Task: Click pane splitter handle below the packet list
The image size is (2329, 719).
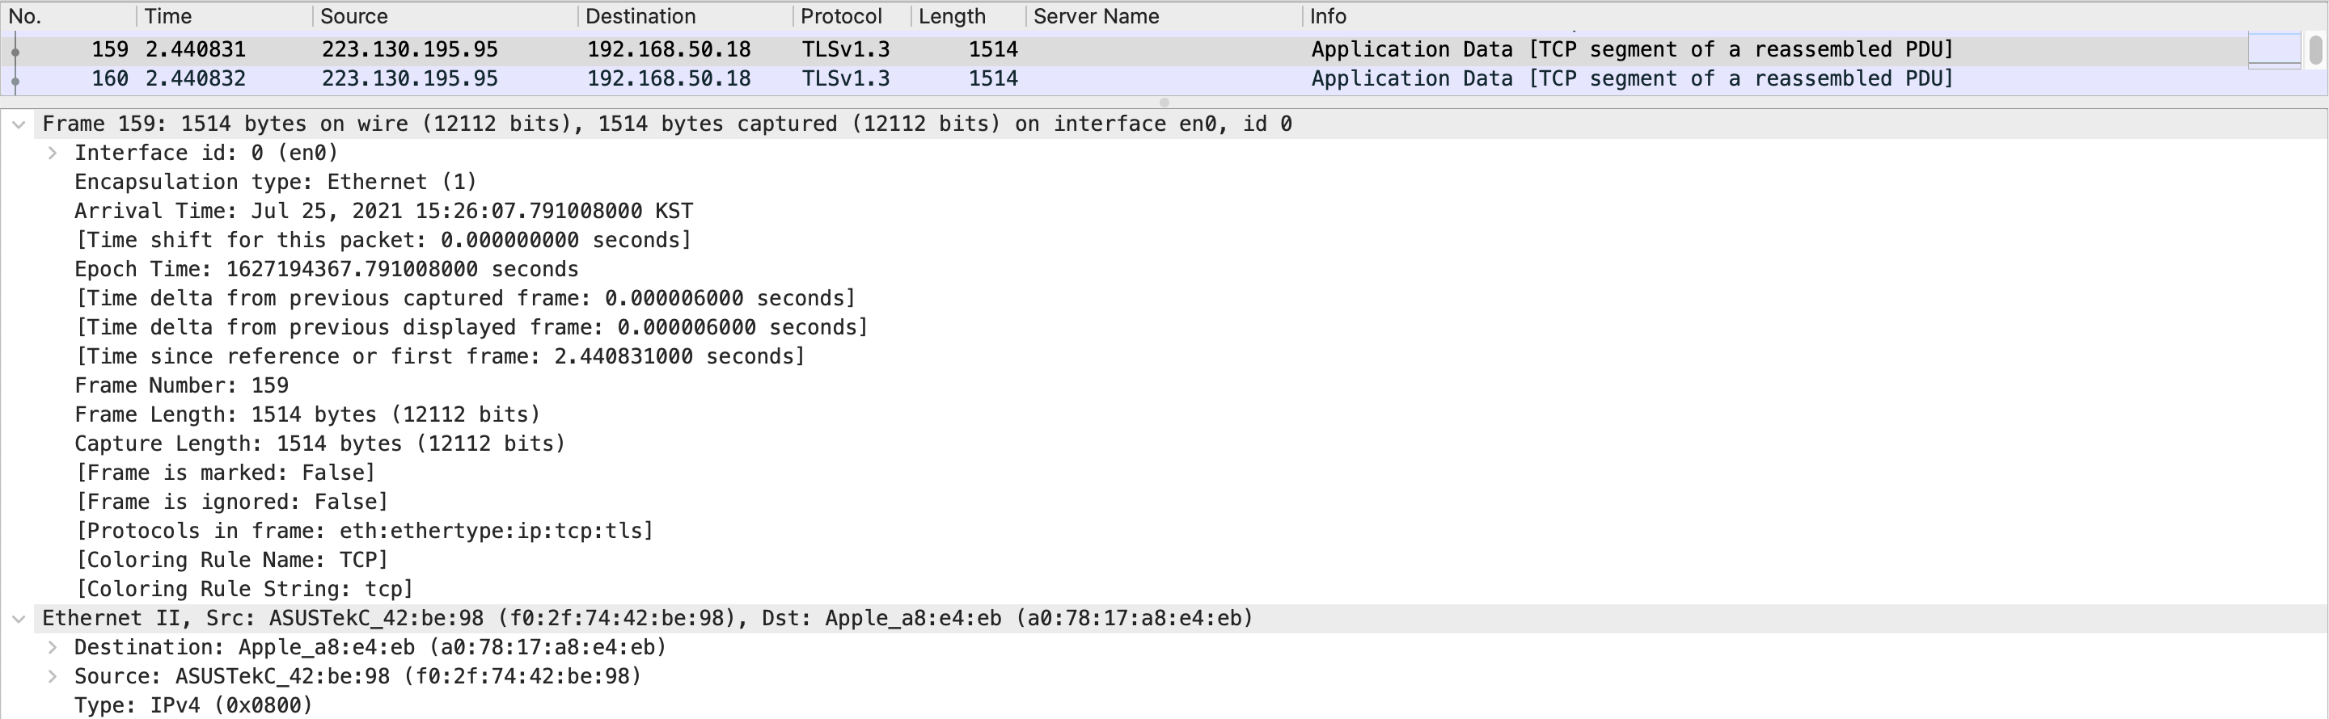Action: (1164, 102)
